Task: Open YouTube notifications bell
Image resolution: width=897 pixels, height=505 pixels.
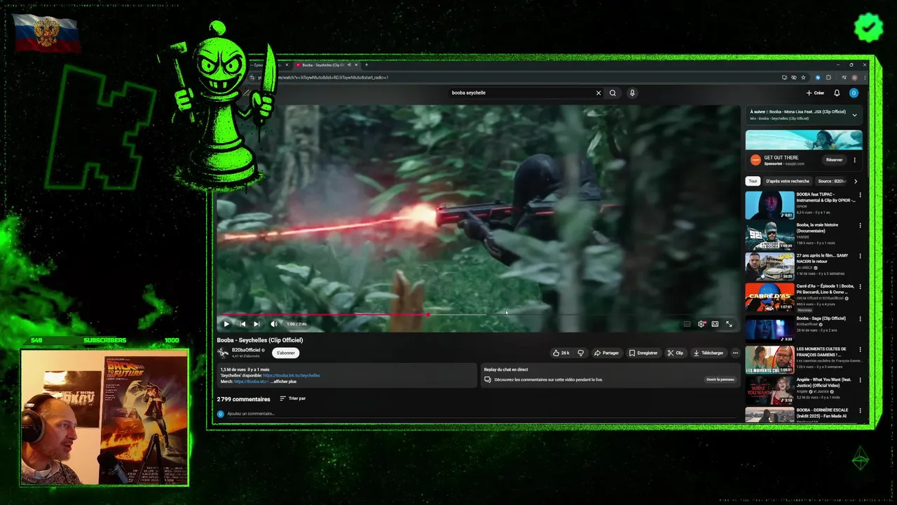Action: pyautogui.click(x=837, y=93)
